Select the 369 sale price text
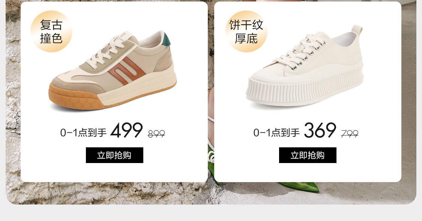Viewport: 422px width, 221px height. (320, 131)
